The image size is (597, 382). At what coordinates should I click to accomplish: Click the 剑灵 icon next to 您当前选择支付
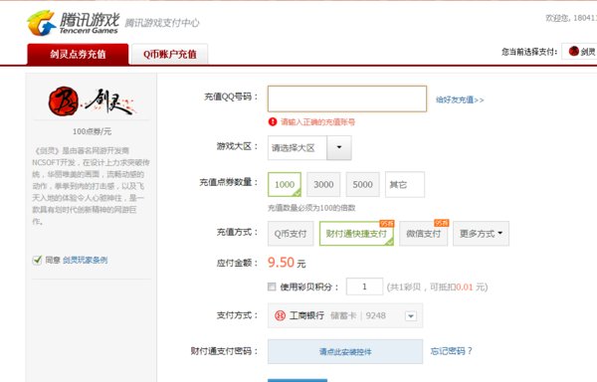[x=573, y=51]
